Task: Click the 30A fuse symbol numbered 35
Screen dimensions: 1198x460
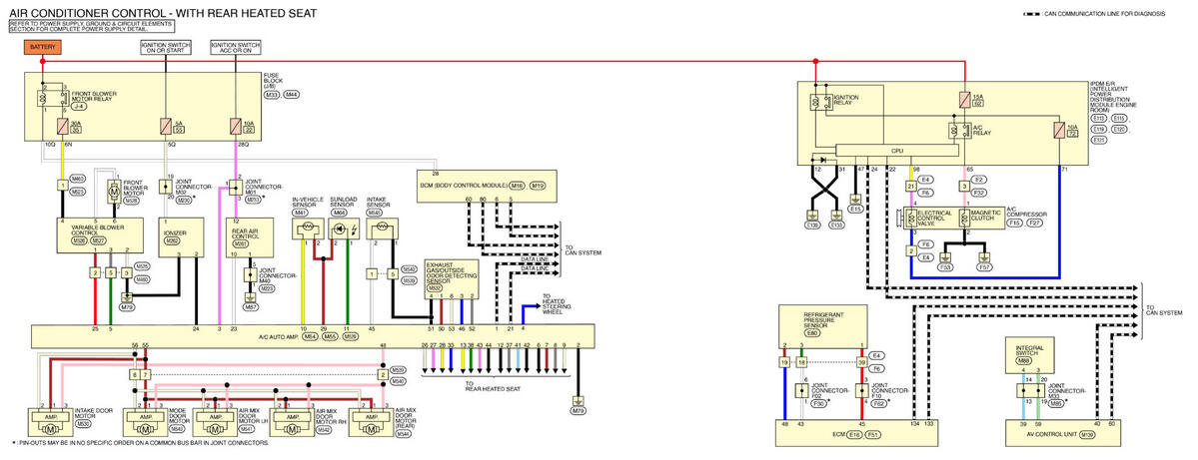Action: (63, 126)
